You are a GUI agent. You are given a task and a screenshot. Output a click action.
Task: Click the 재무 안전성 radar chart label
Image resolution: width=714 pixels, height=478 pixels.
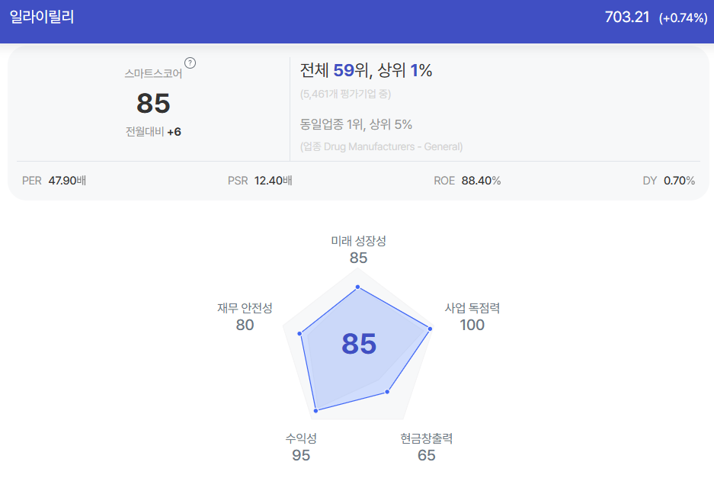pos(245,307)
